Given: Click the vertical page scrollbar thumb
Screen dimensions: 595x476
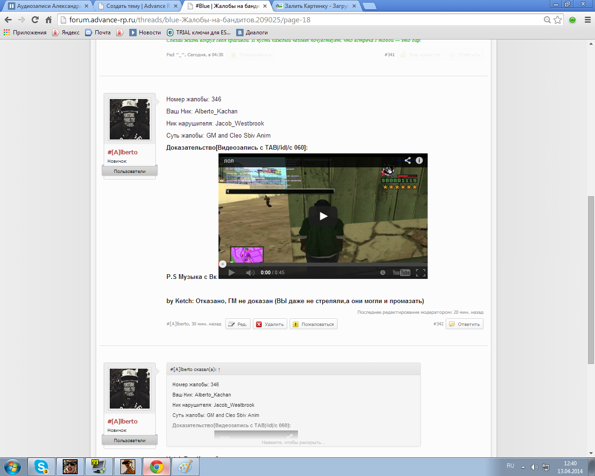Looking at the screenshot, I should 591,280.
